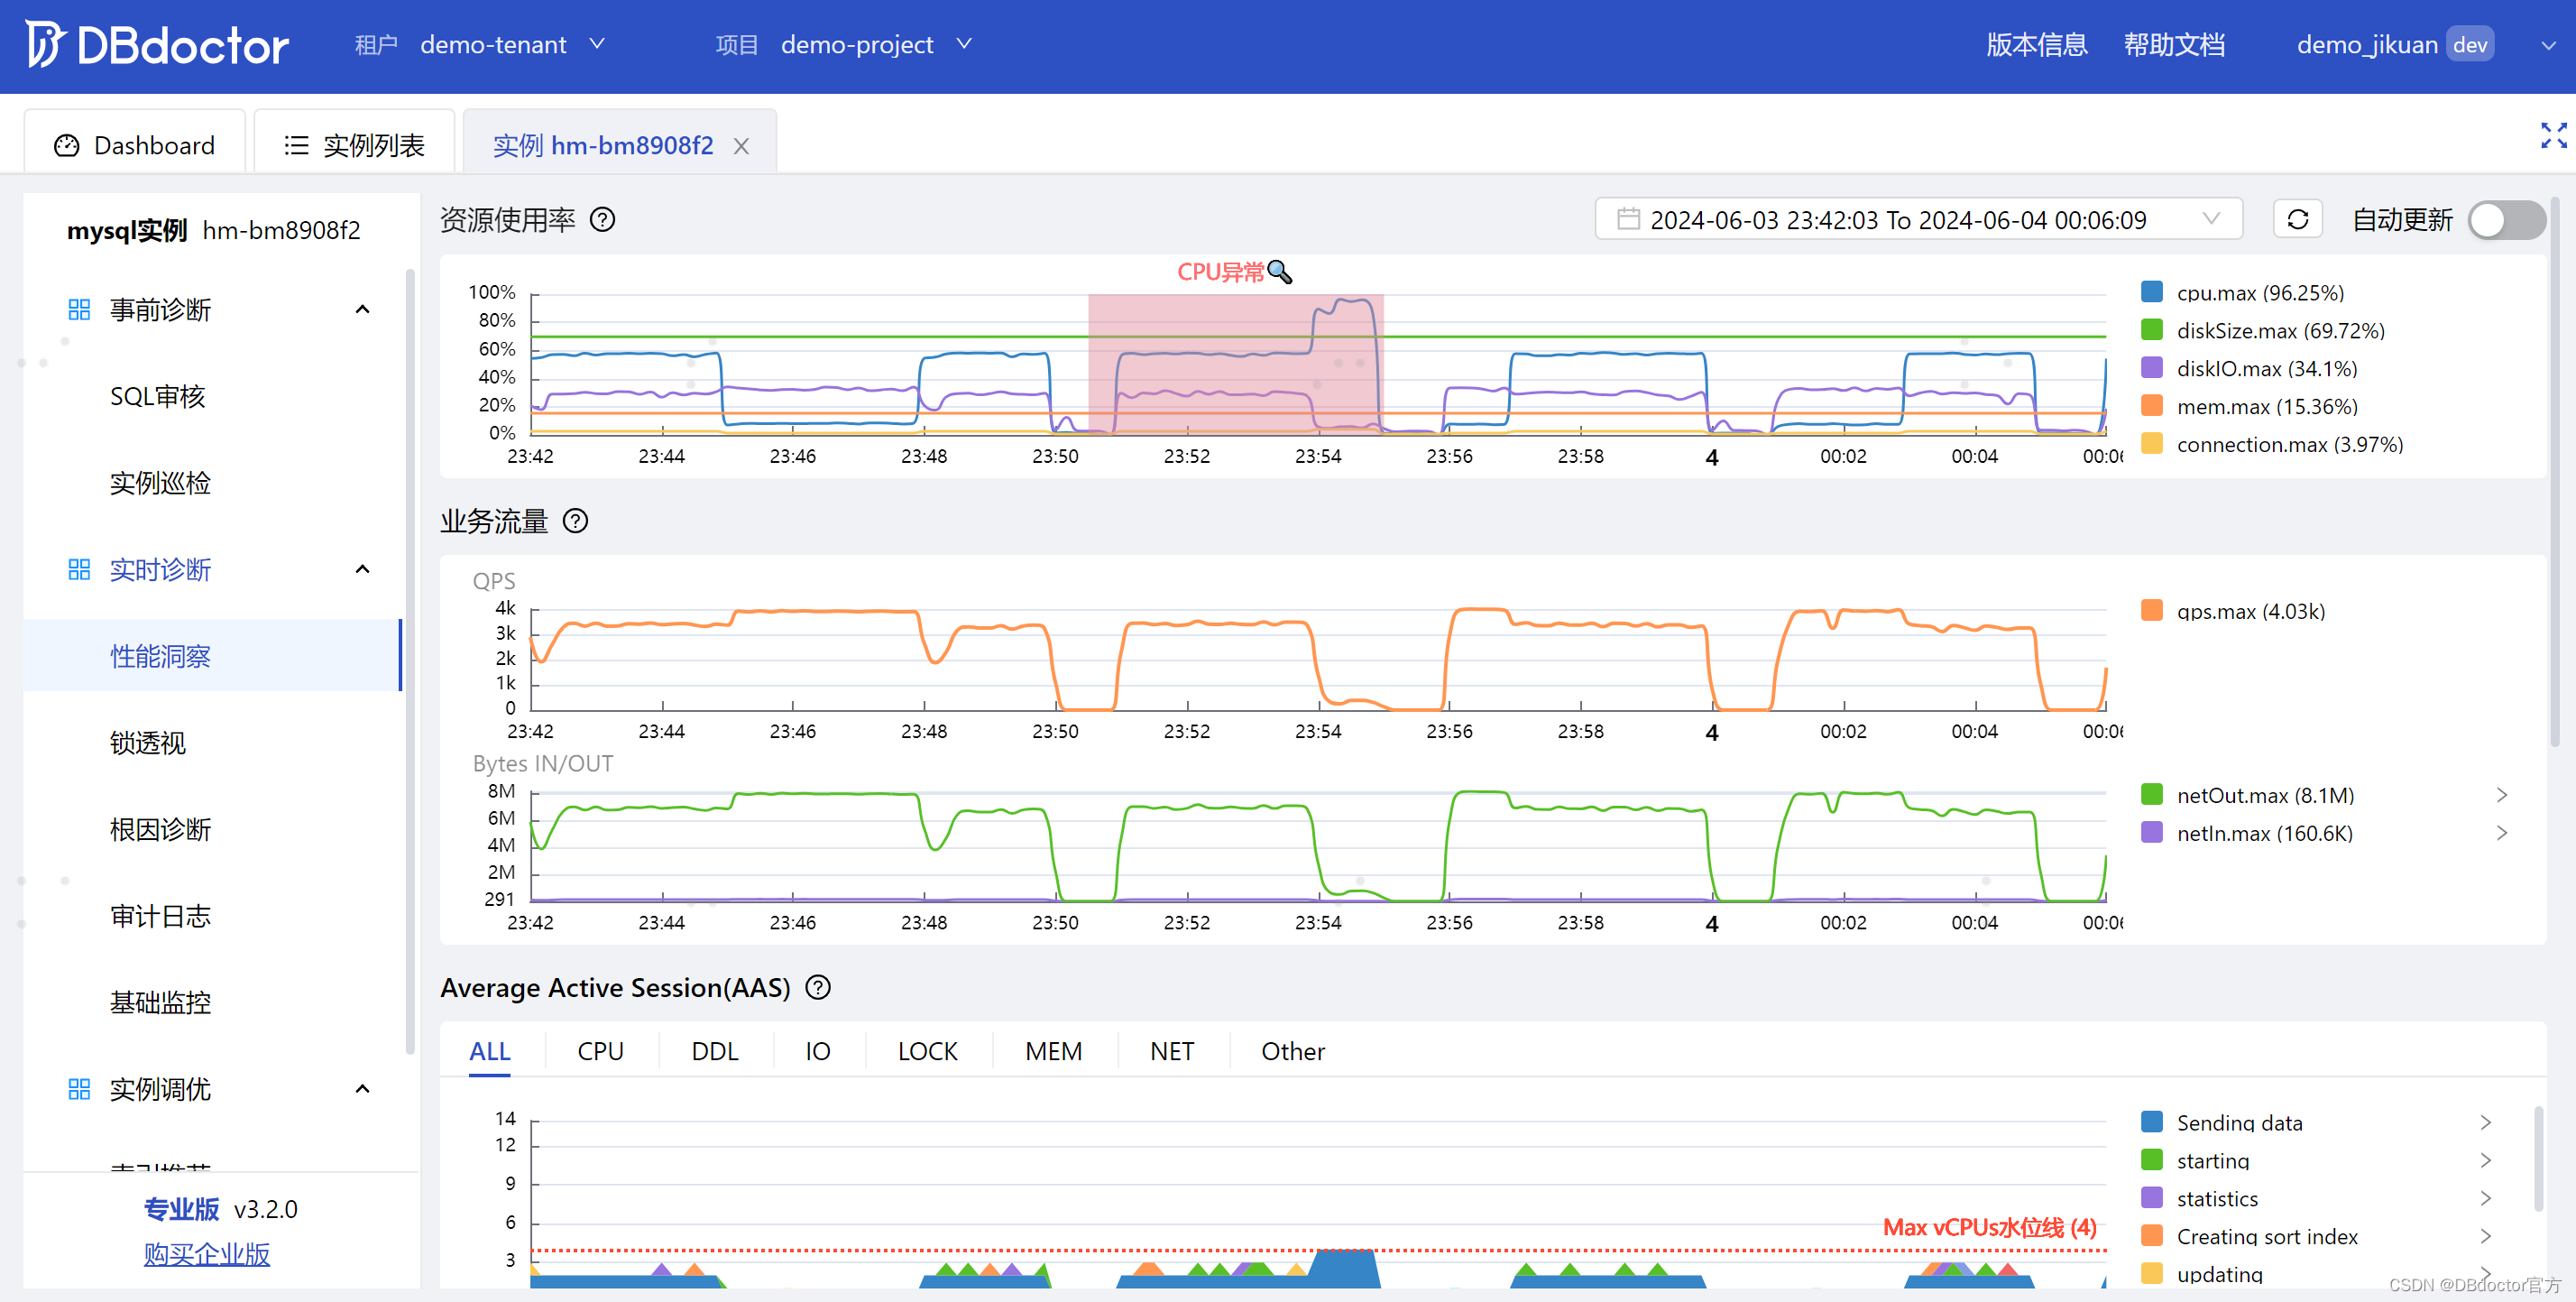The image size is (2576, 1302).
Task: Click the help icon beside 资源使用率
Action: 602,219
